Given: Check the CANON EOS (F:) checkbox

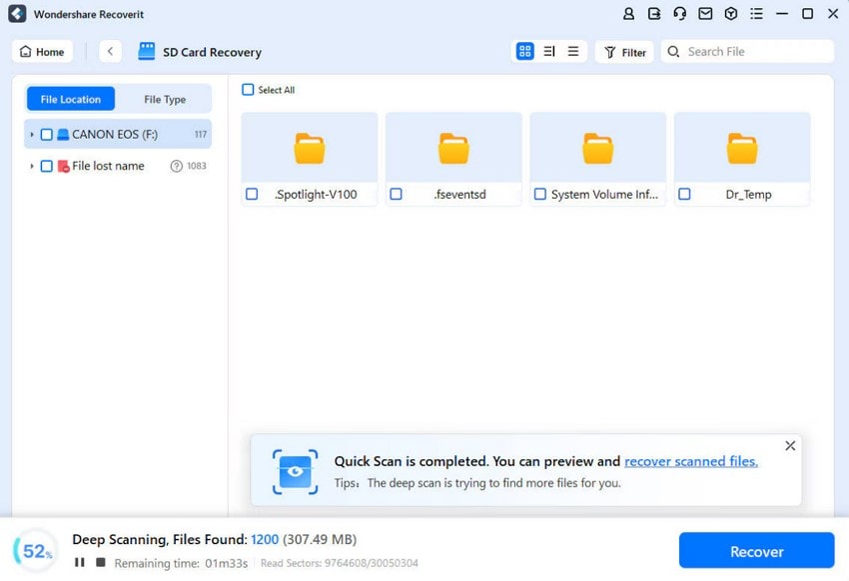Looking at the screenshot, I should coord(47,134).
